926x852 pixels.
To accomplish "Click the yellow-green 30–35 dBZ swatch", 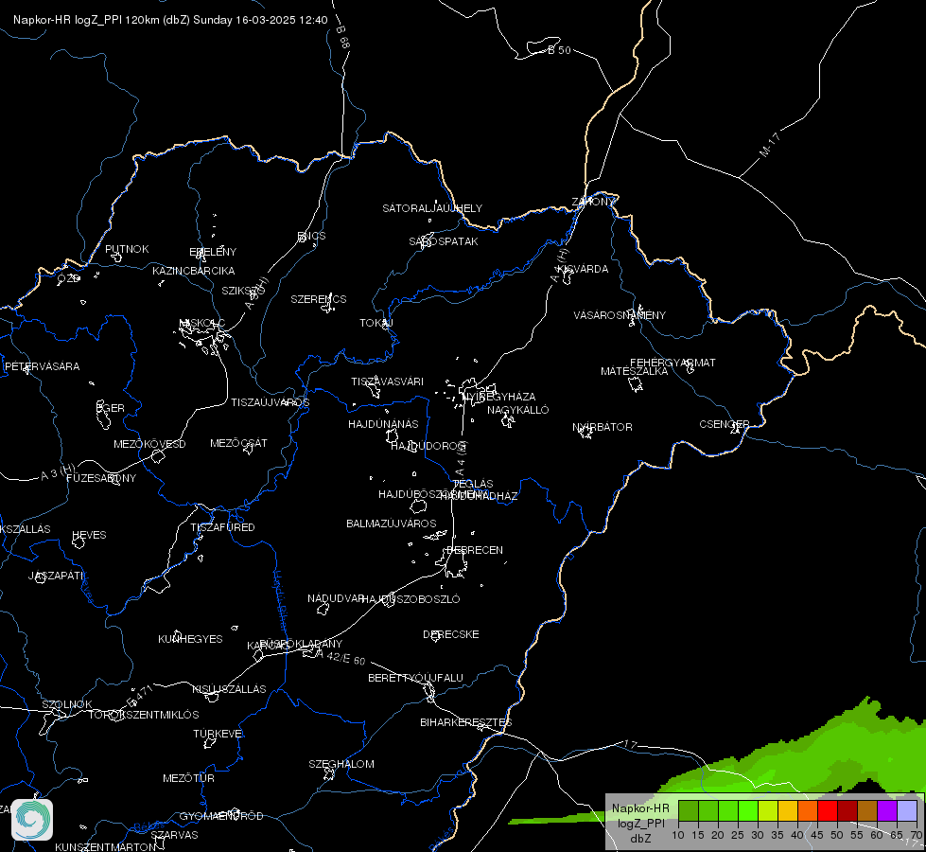I will [x=768, y=811].
